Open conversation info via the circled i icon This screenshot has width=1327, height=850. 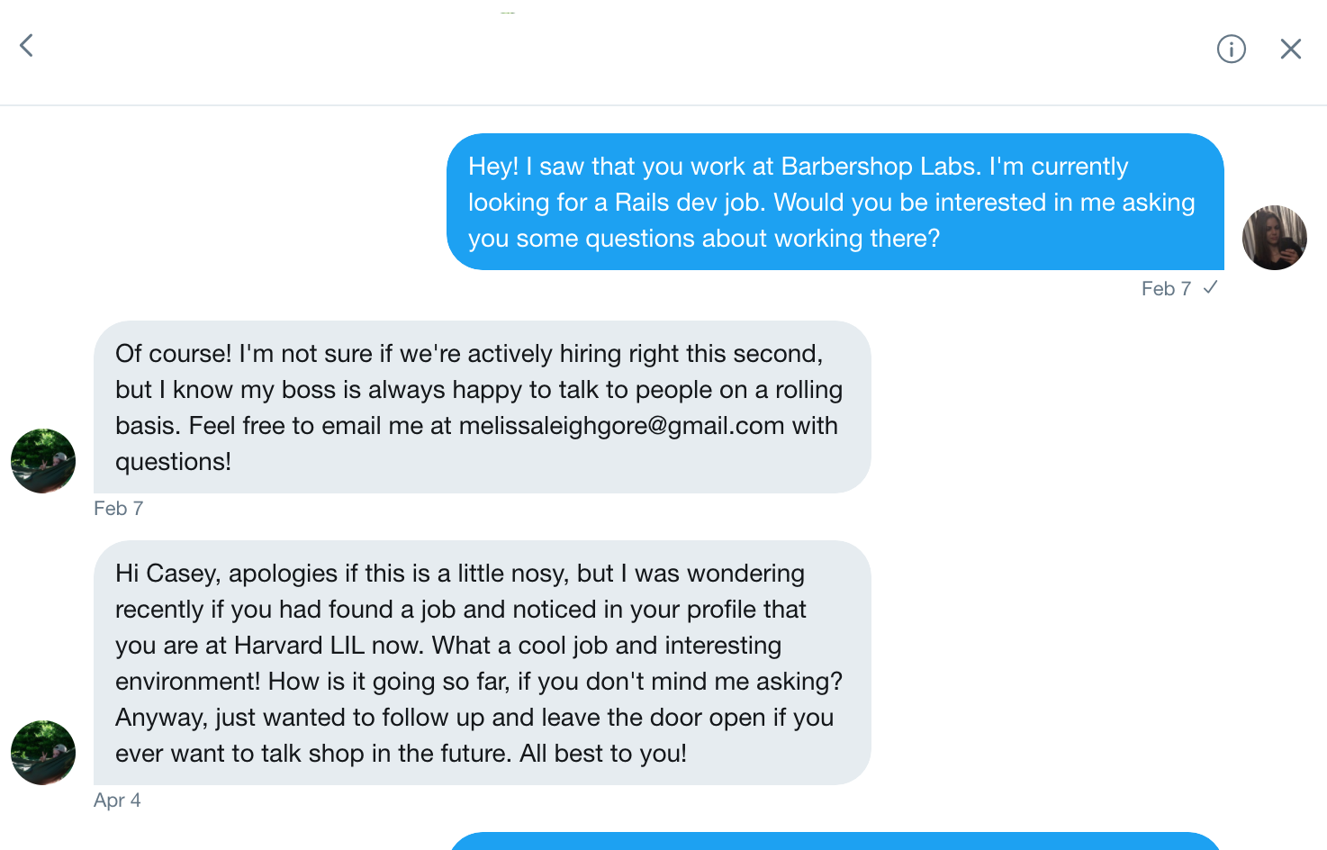click(x=1231, y=49)
